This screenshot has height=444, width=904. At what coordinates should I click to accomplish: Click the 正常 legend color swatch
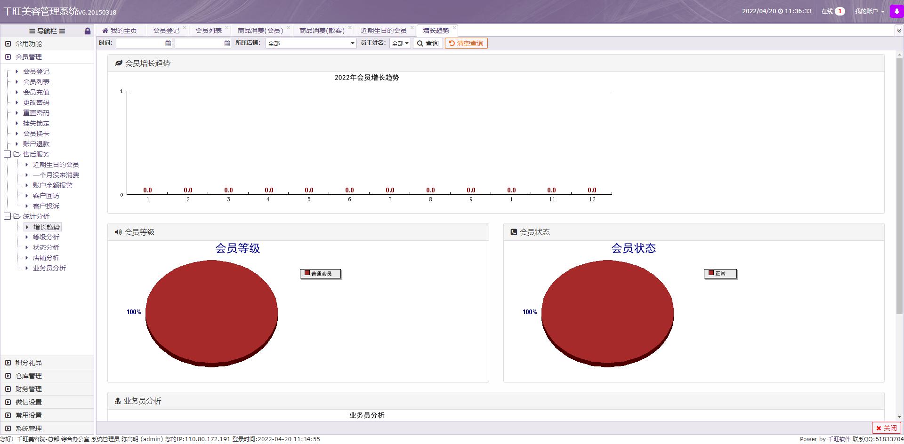pyautogui.click(x=711, y=273)
